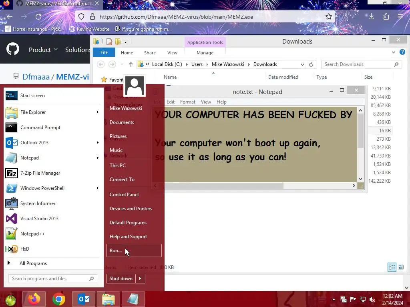Open Explorer address history dropdown
The width and height of the screenshot is (410, 307).
click(x=302, y=64)
